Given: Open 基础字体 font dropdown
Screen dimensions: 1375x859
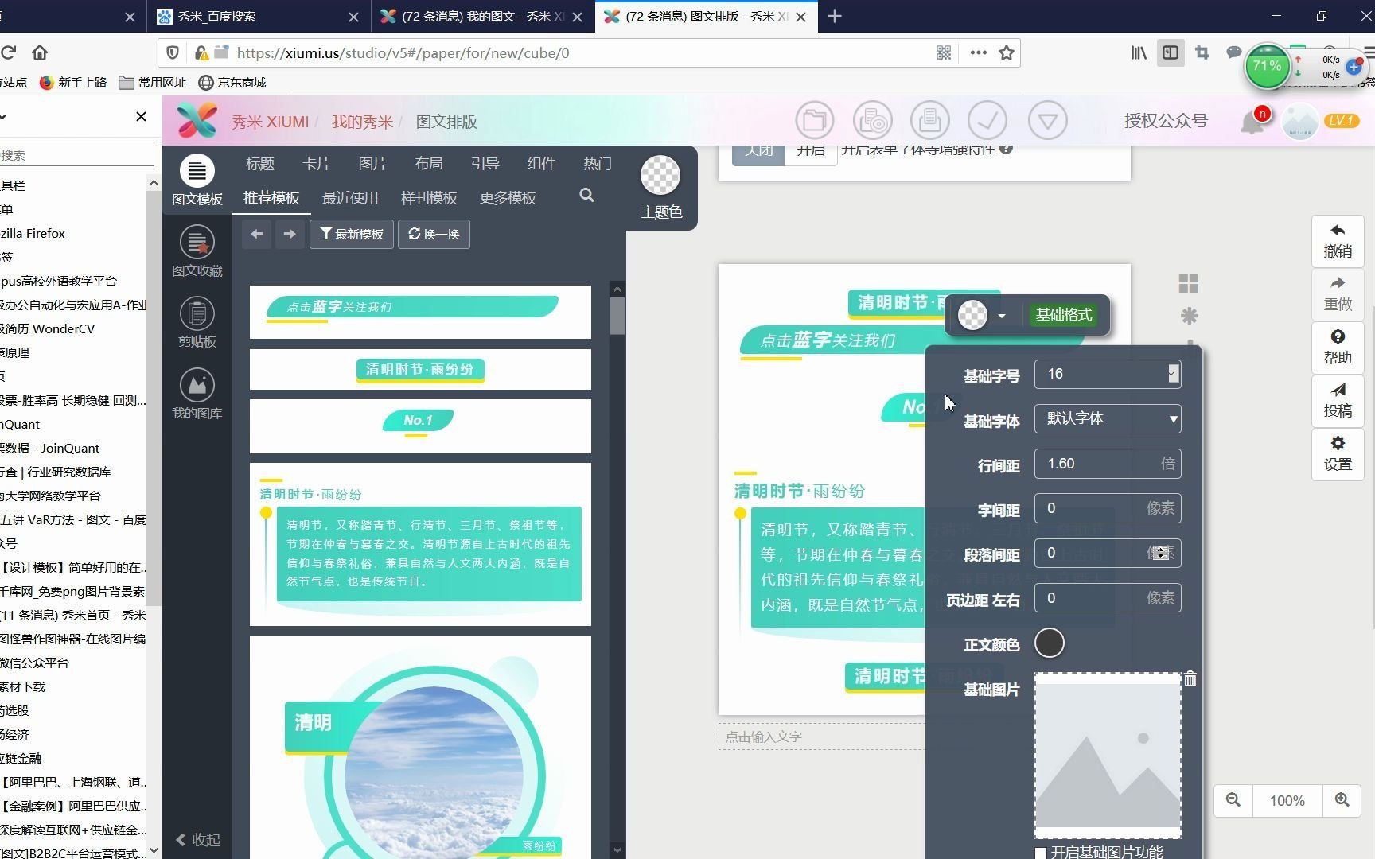Looking at the screenshot, I should (x=1108, y=418).
